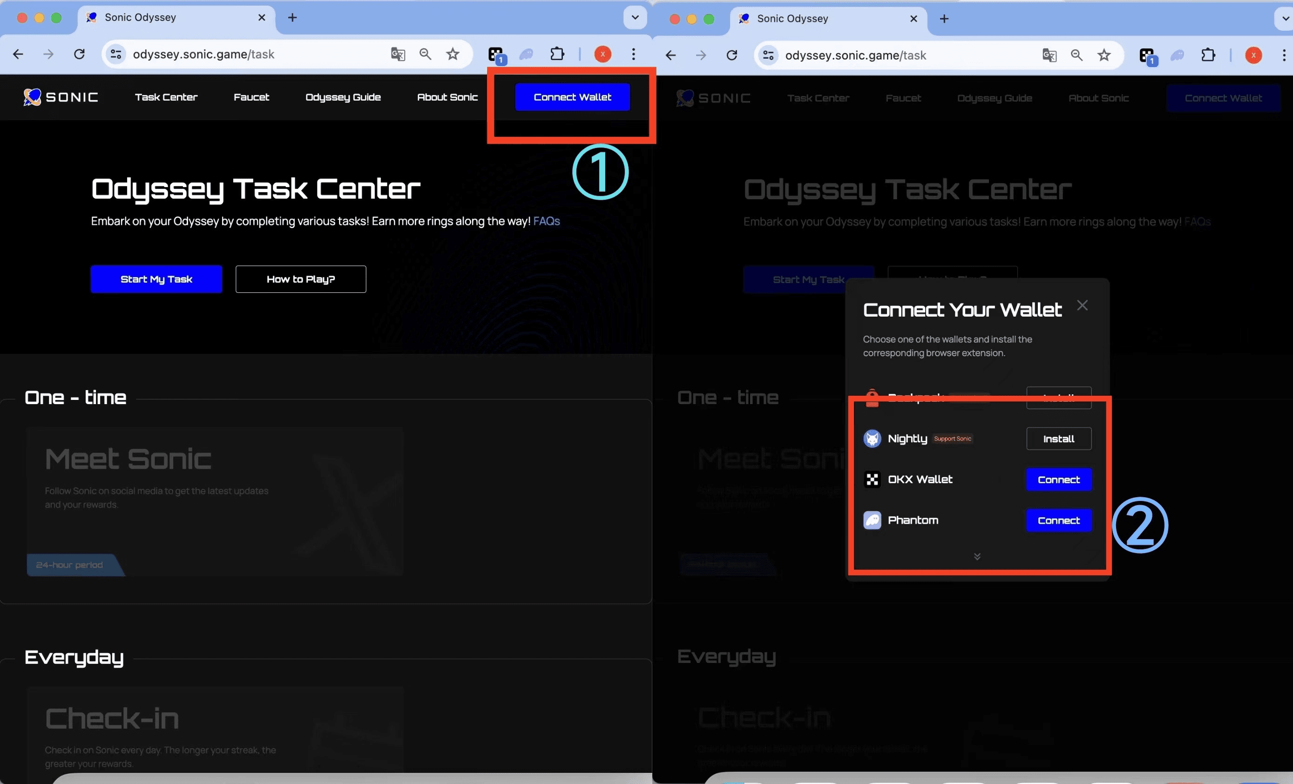This screenshot has width=1293, height=784.
Task: Click the bookmark star icon in address bar
Action: point(454,54)
